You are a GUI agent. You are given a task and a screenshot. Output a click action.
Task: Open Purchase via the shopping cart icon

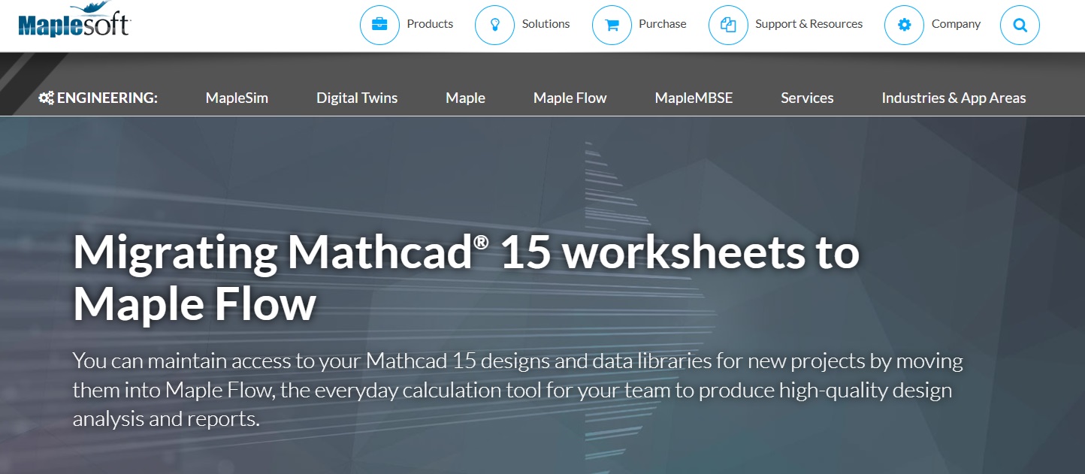click(612, 24)
